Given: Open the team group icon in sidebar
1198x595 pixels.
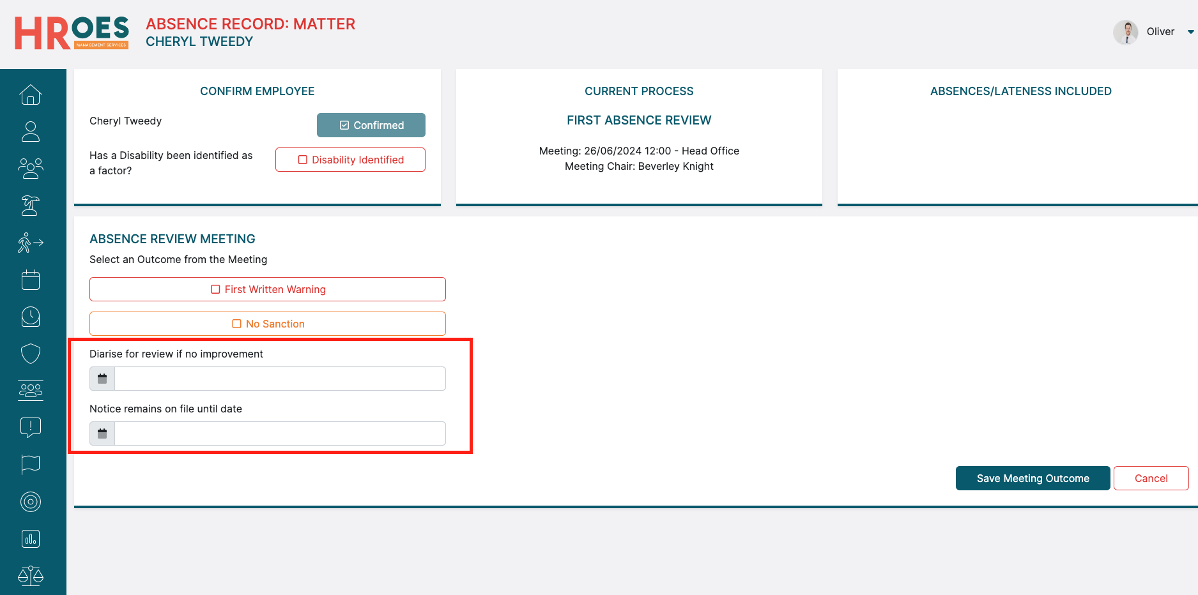Looking at the screenshot, I should pos(31,169).
